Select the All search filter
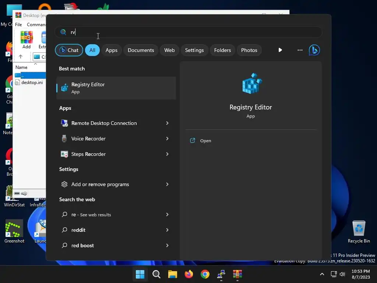Image resolution: width=377 pixels, height=283 pixels. point(92,50)
